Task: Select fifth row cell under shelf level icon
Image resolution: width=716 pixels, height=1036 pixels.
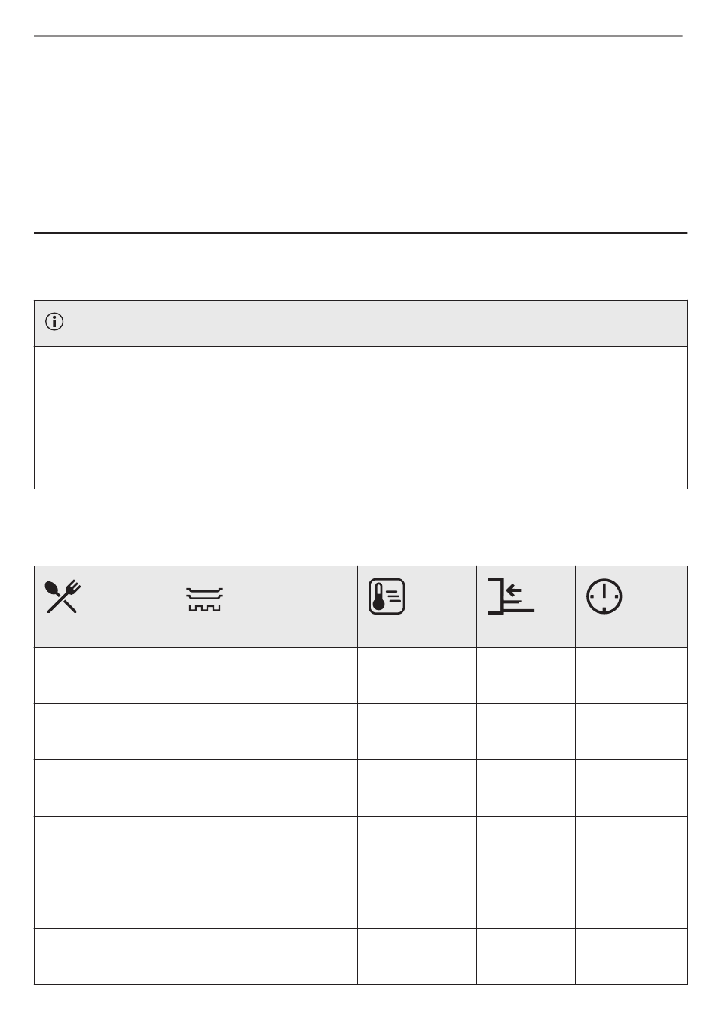Action: [526, 900]
